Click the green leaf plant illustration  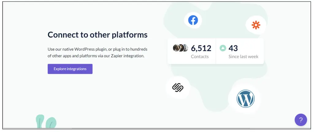pos(46,122)
